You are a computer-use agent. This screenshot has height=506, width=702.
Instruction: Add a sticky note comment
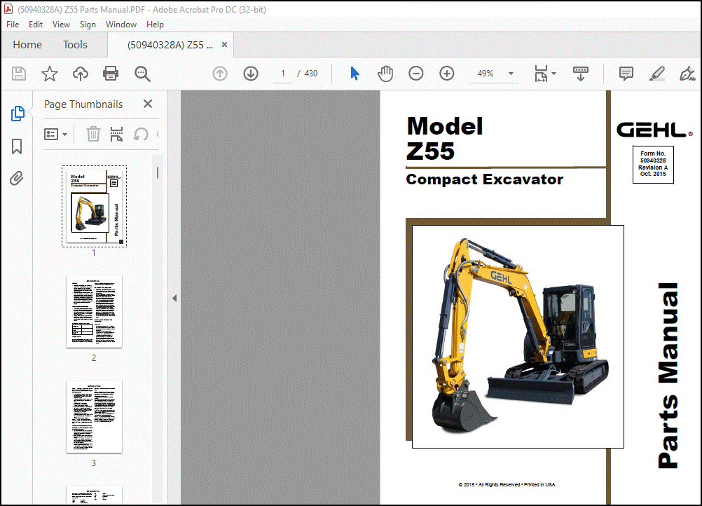(626, 74)
